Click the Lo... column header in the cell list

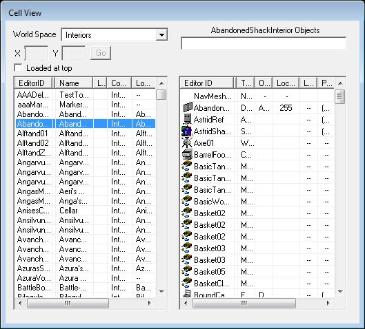click(x=144, y=83)
